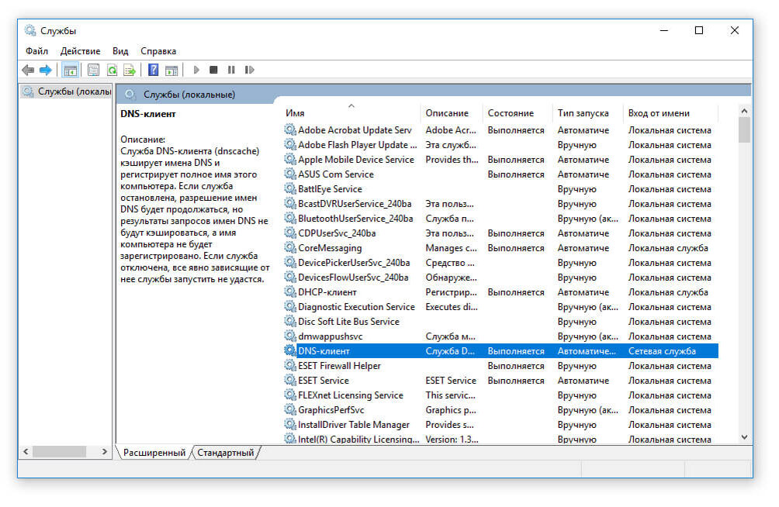Image resolution: width=779 pixels, height=507 pixels.
Task: Select InstallDriver Table Manager service
Action: click(500, 425)
